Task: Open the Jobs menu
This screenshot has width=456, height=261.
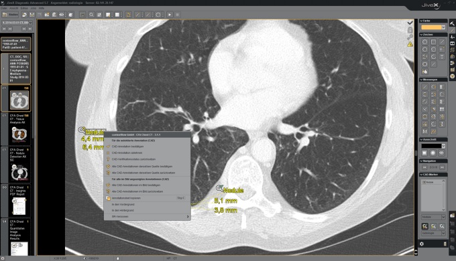Action: pyautogui.click(x=33, y=8)
